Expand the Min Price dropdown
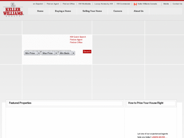Image resolution: width=184 pixels, height=138 pixels. (x=32, y=53)
